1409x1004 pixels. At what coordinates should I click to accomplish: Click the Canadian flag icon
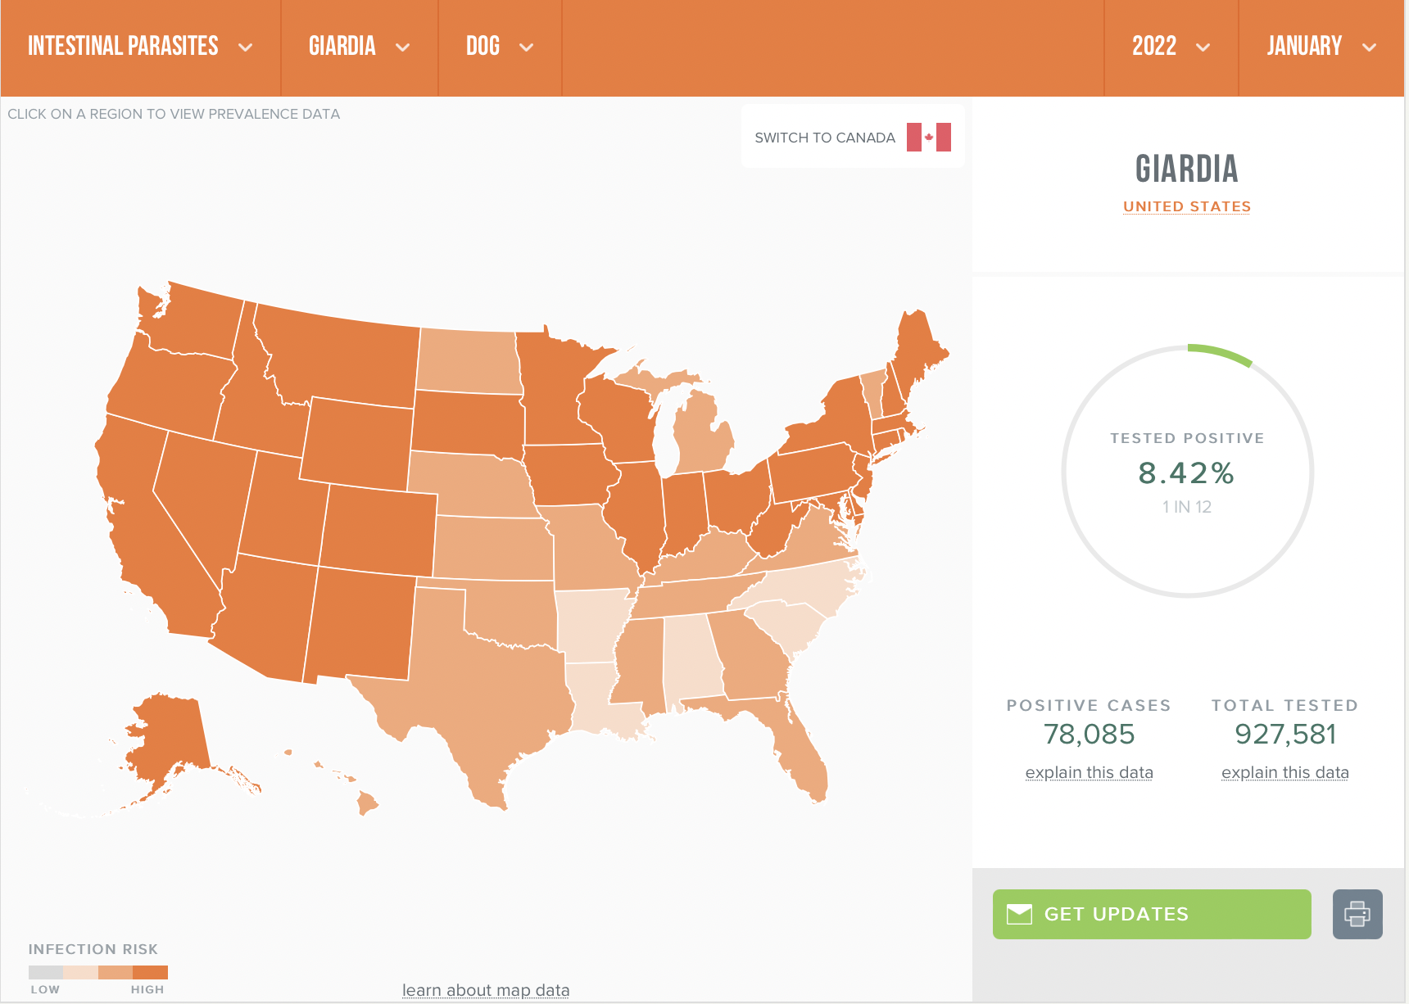point(929,138)
